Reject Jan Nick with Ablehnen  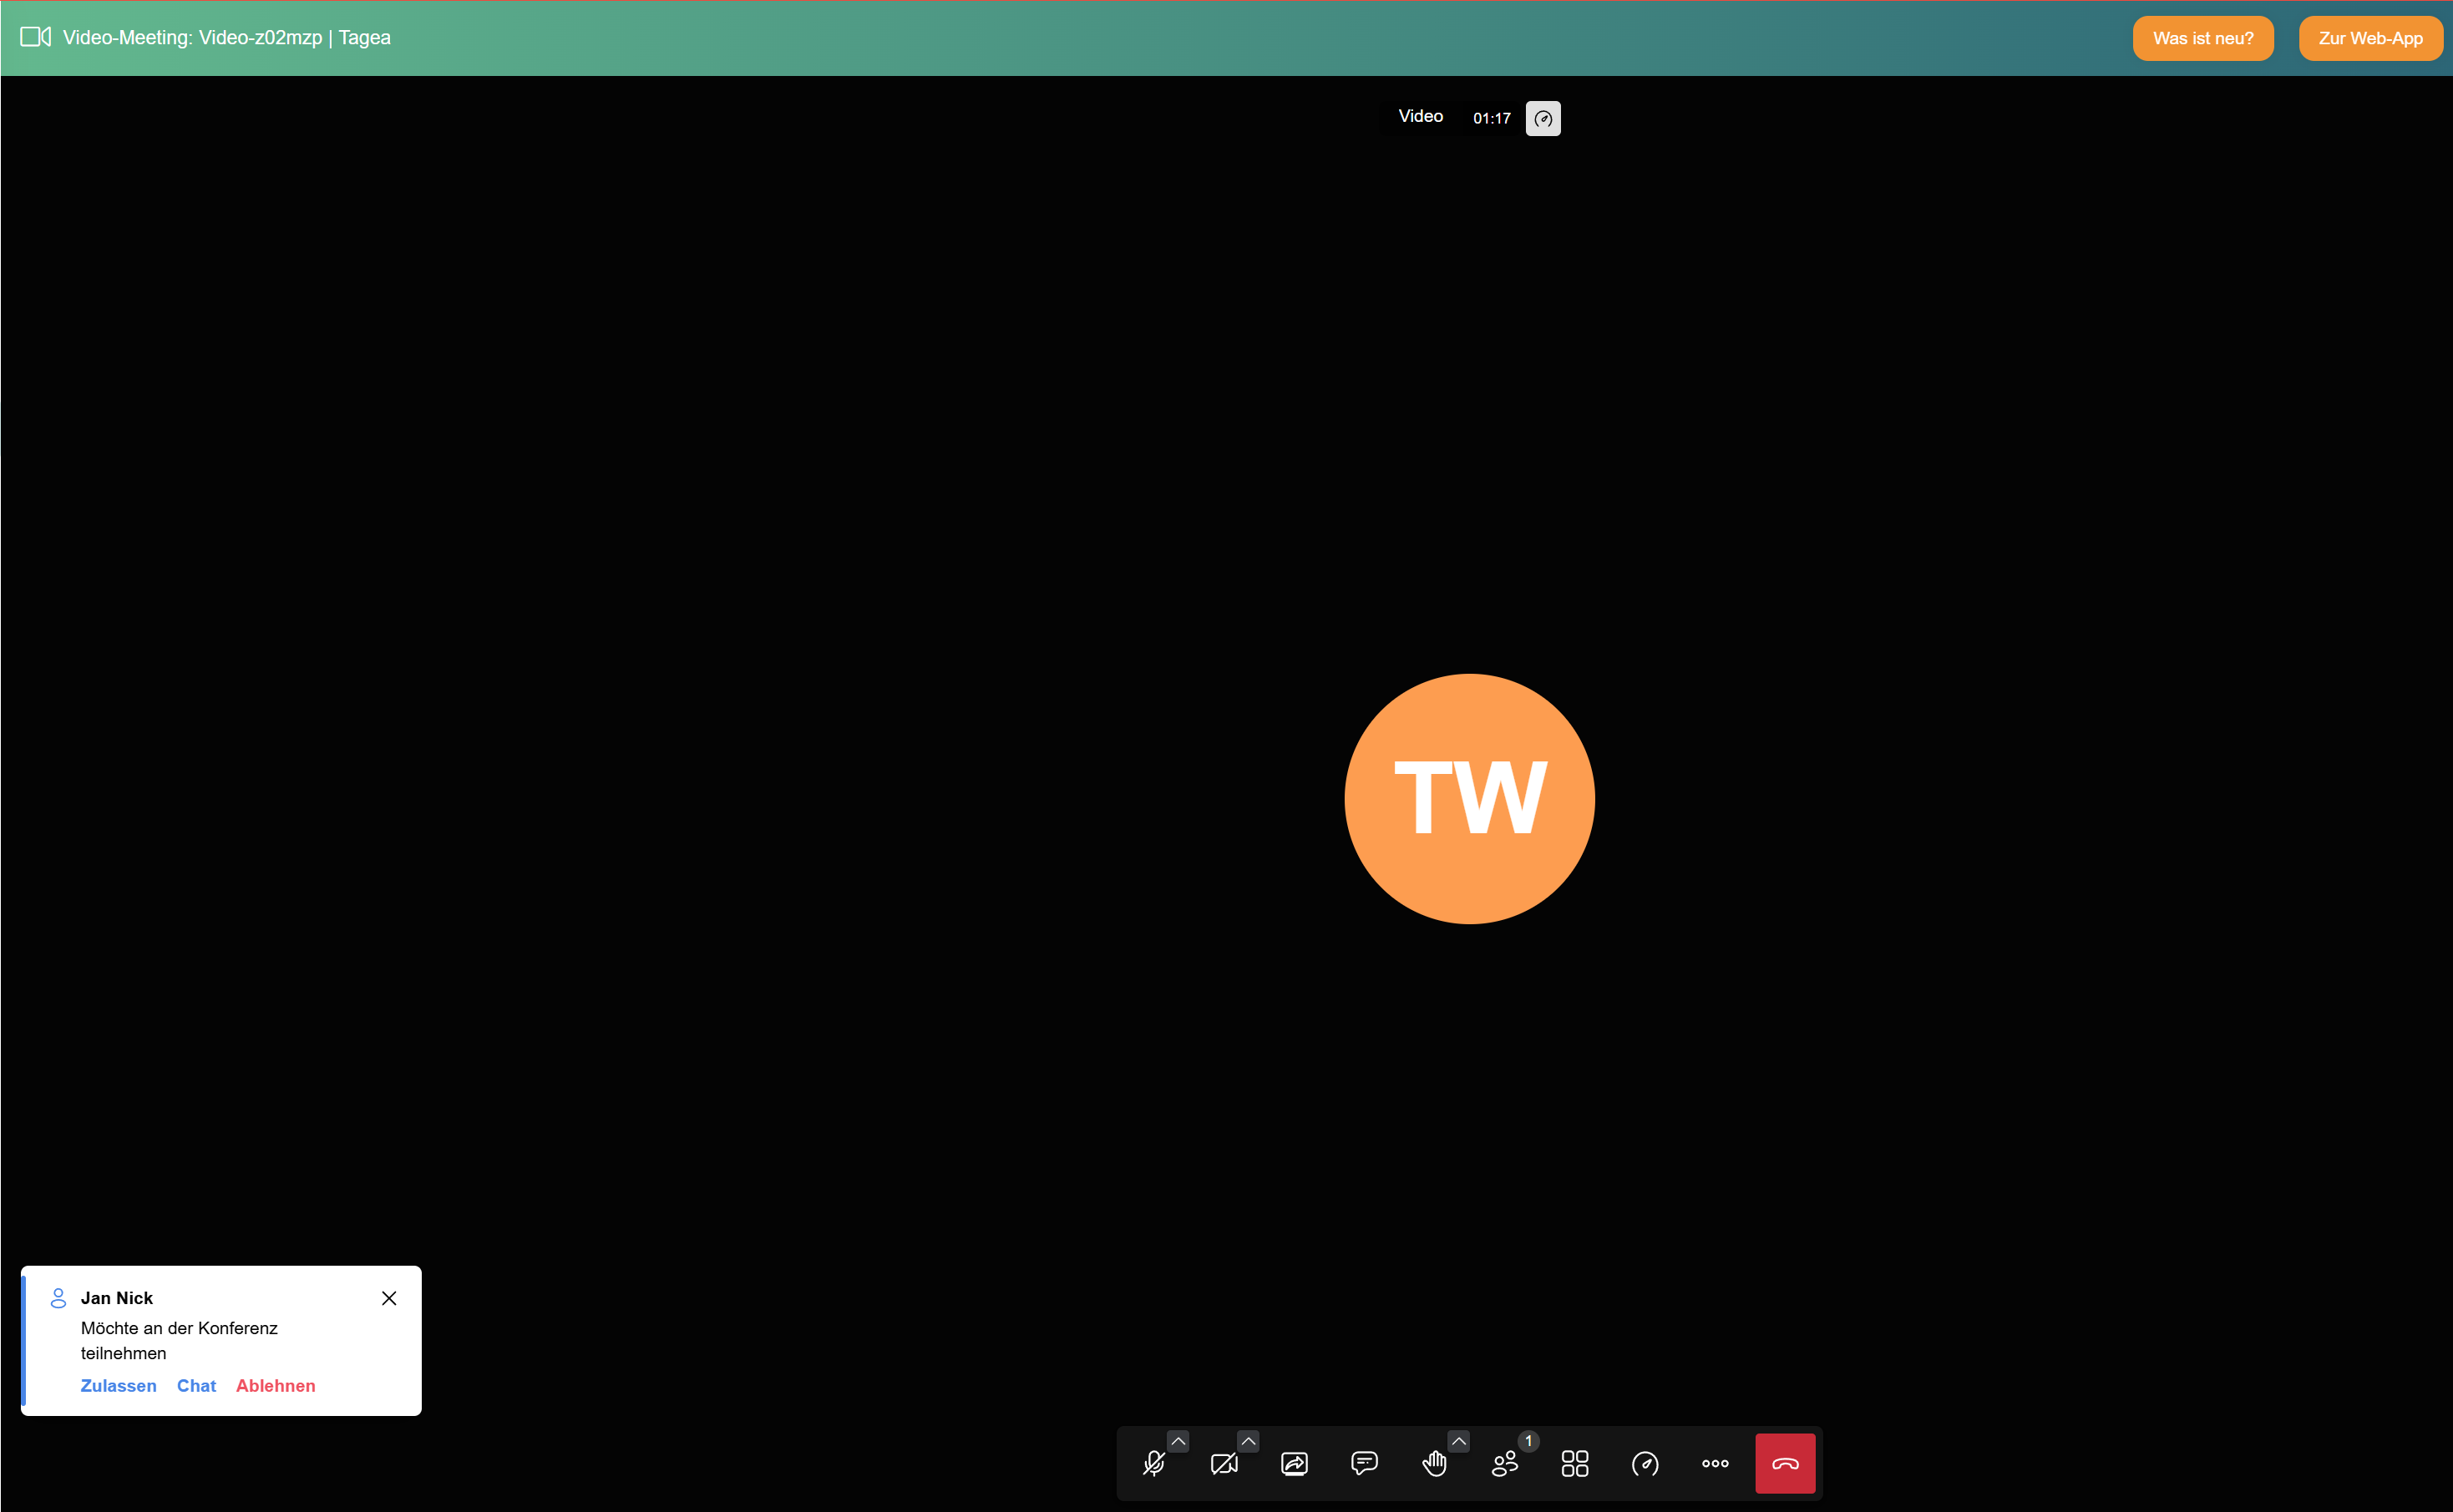[x=275, y=1386]
